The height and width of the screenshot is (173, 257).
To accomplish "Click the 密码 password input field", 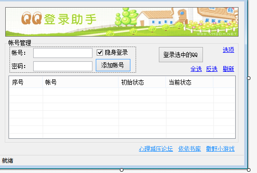I will [63, 66].
